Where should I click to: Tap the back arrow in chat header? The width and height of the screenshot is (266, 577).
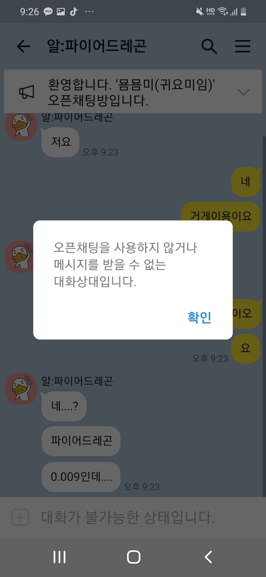coord(23,47)
